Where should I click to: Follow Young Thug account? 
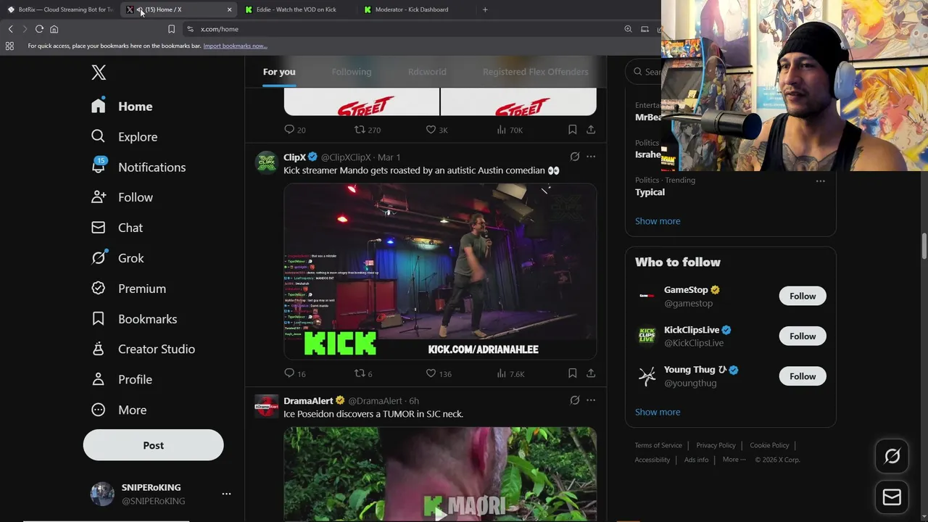tap(803, 376)
